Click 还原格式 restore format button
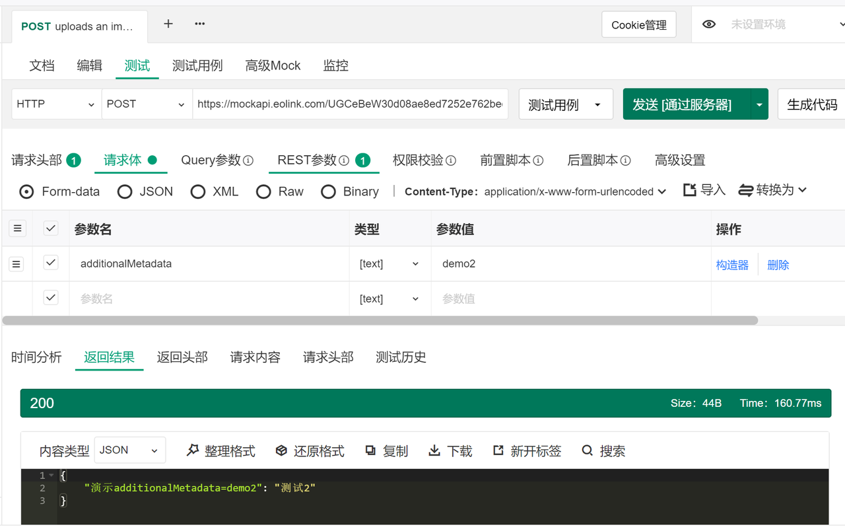Screen dimensions: 845x531 [310, 451]
